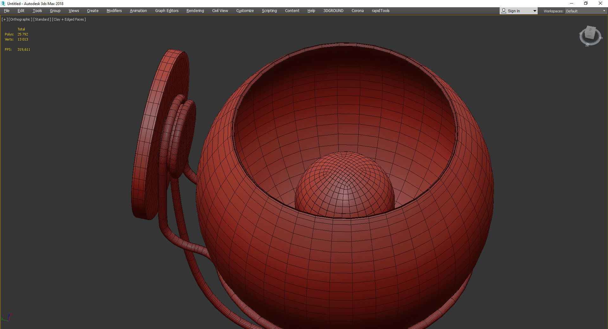Expand the Sign In dropdown arrow
This screenshot has width=608, height=329.
(x=535, y=11)
